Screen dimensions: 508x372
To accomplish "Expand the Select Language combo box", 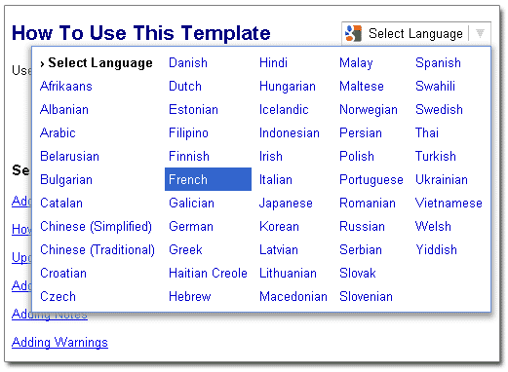I will pos(416,33).
